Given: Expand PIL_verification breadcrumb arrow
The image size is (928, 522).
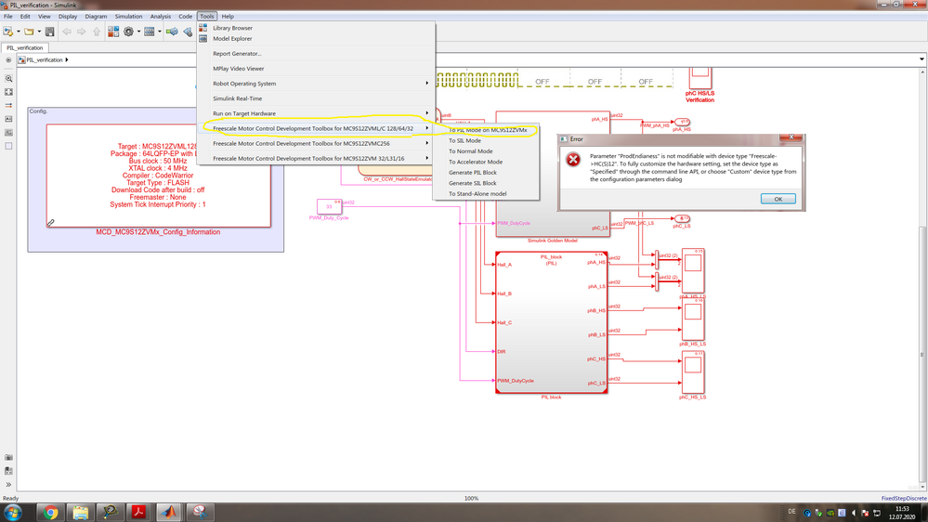Looking at the screenshot, I should pyautogui.click(x=67, y=59).
